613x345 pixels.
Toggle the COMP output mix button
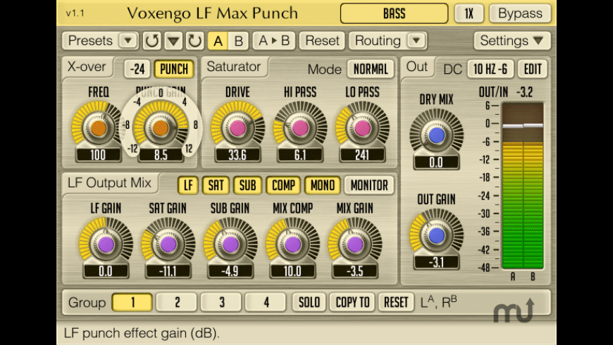coord(283,185)
